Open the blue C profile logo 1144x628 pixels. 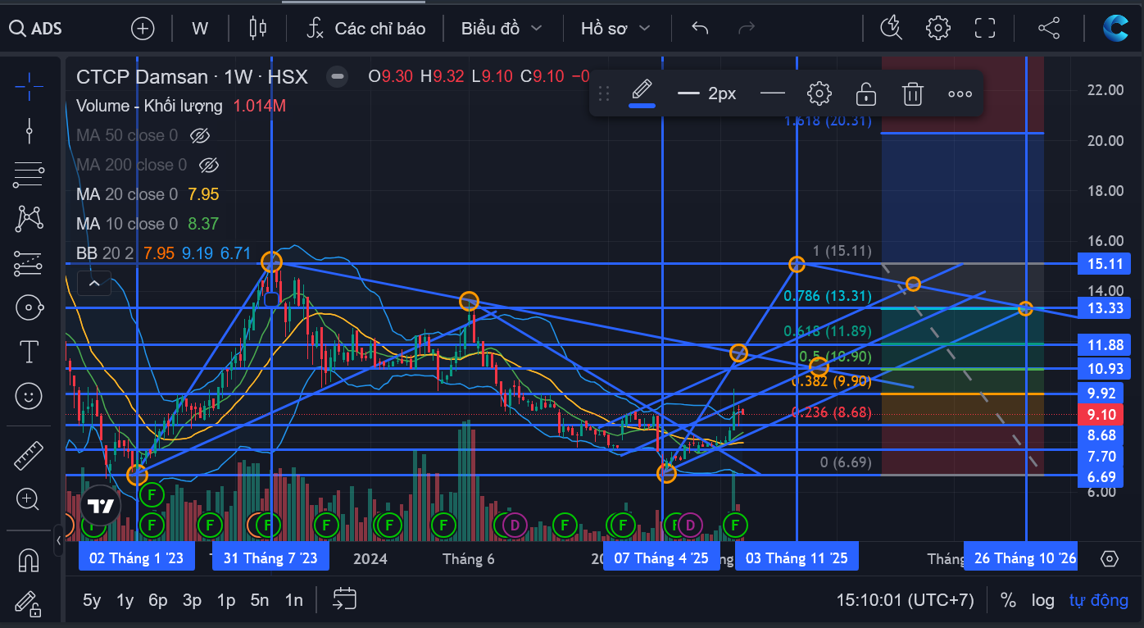[x=1116, y=28]
